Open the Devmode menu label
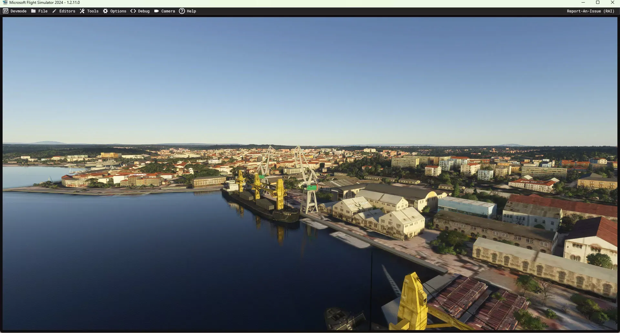 click(x=18, y=11)
